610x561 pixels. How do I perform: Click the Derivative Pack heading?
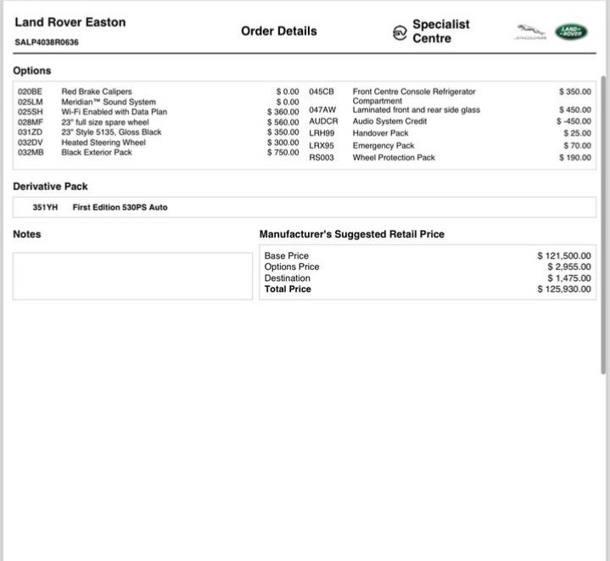click(50, 187)
